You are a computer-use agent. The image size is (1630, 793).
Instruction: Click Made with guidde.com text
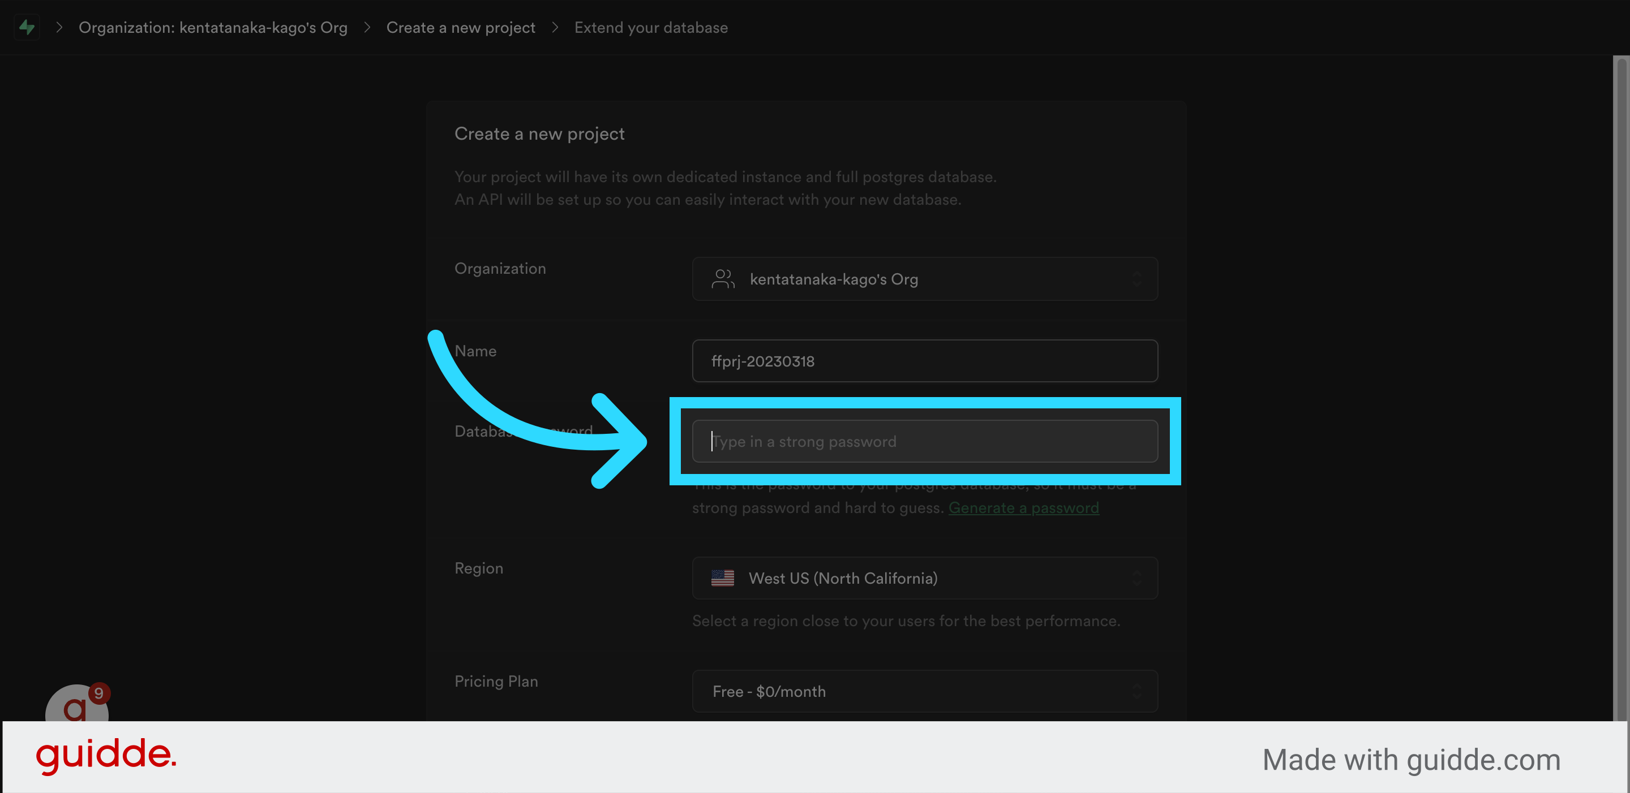tap(1410, 760)
